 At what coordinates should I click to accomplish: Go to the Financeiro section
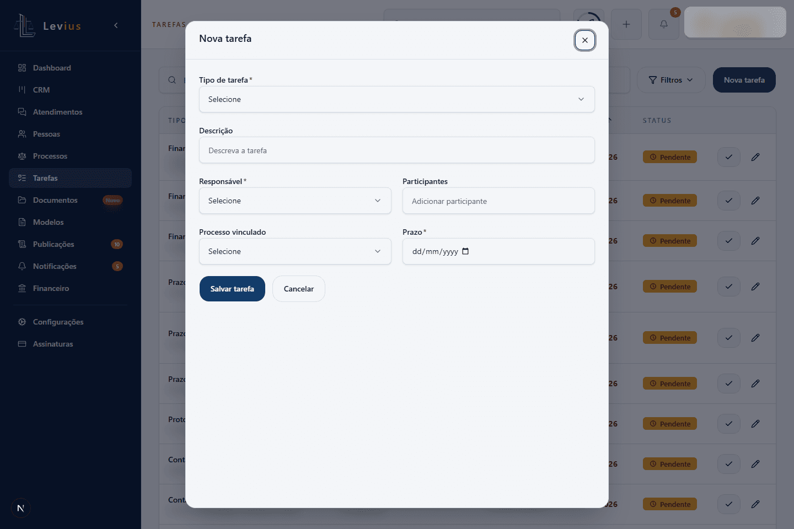point(70,288)
